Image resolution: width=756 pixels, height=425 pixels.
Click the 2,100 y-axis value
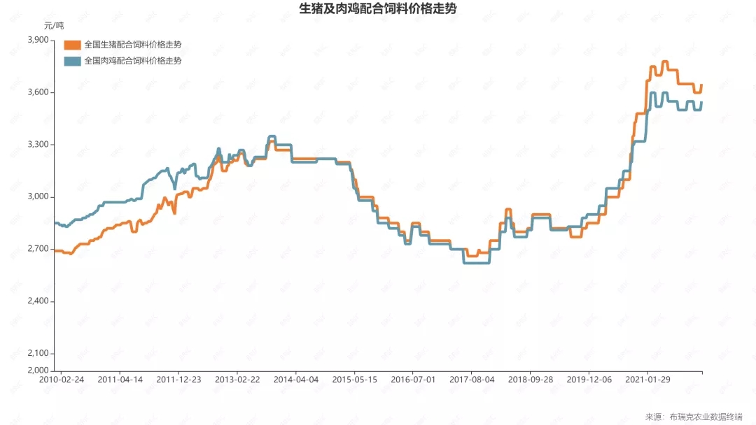[38, 353]
